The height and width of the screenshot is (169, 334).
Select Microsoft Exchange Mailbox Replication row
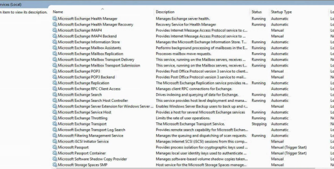91,54
